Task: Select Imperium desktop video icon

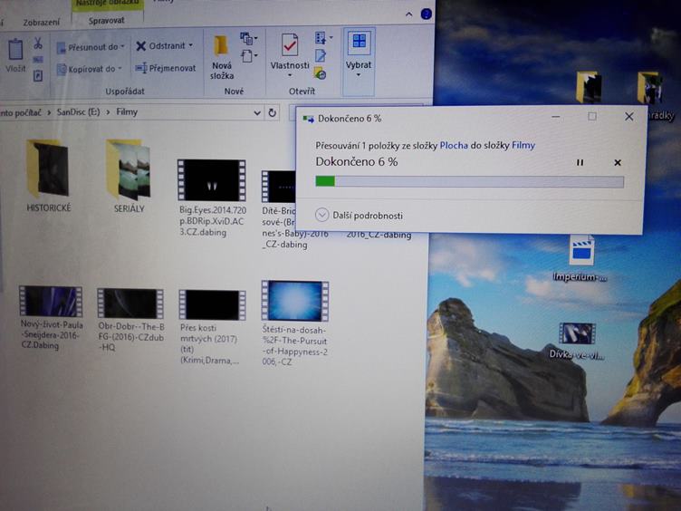Action: pos(580,258)
